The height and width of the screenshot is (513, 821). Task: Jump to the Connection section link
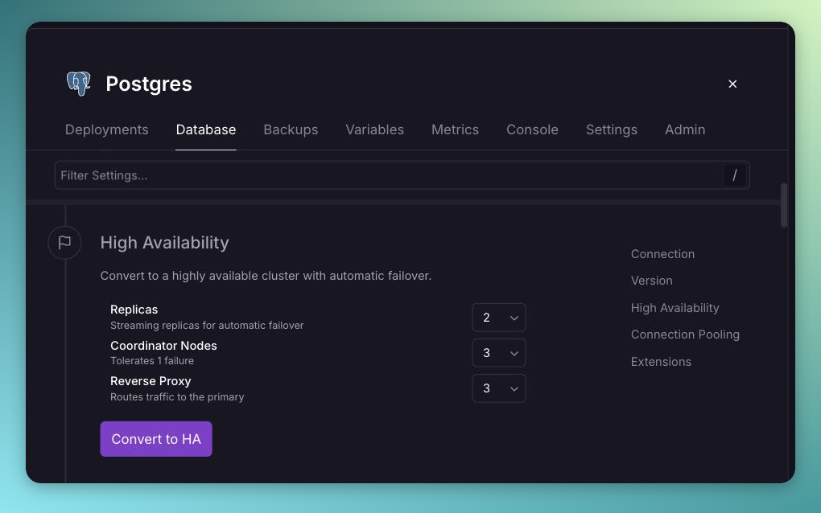click(663, 254)
